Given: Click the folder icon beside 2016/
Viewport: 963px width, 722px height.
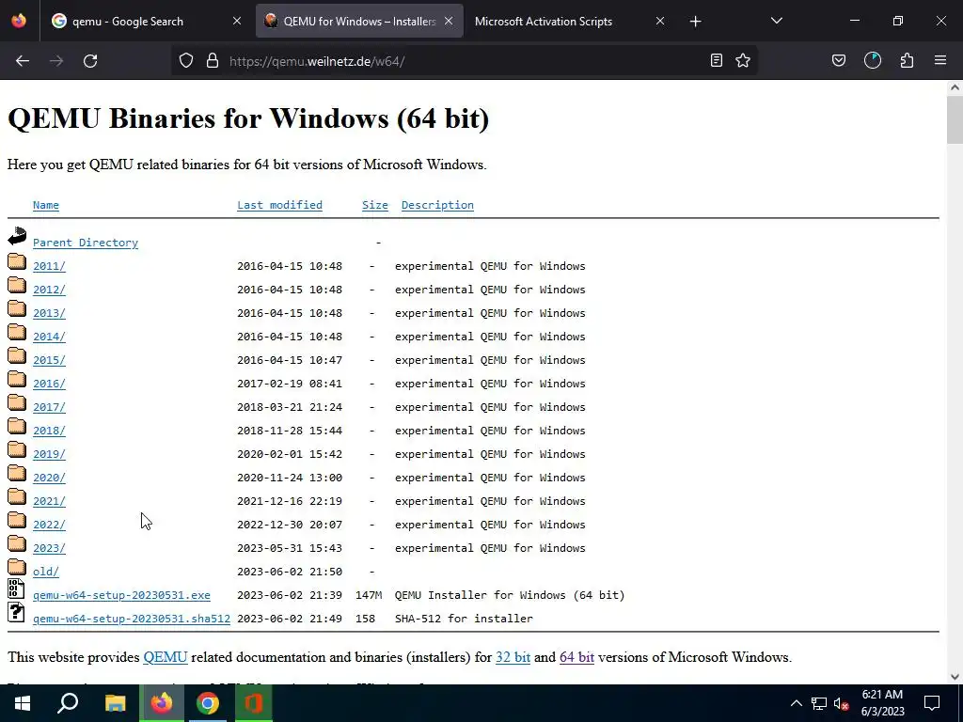Looking at the screenshot, I should (x=17, y=380).
